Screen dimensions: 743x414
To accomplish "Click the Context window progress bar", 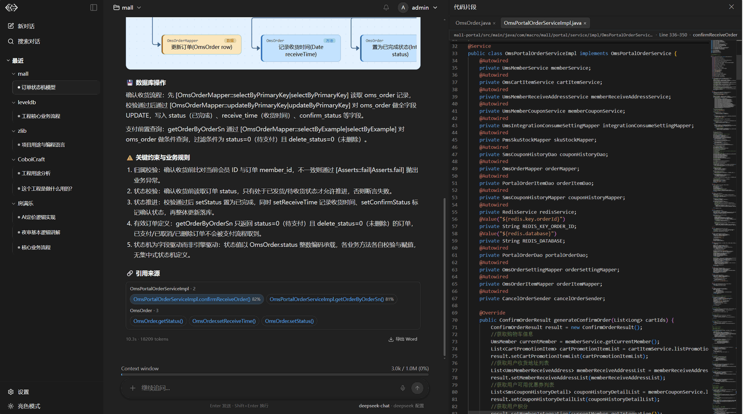I will coord(275,375).
